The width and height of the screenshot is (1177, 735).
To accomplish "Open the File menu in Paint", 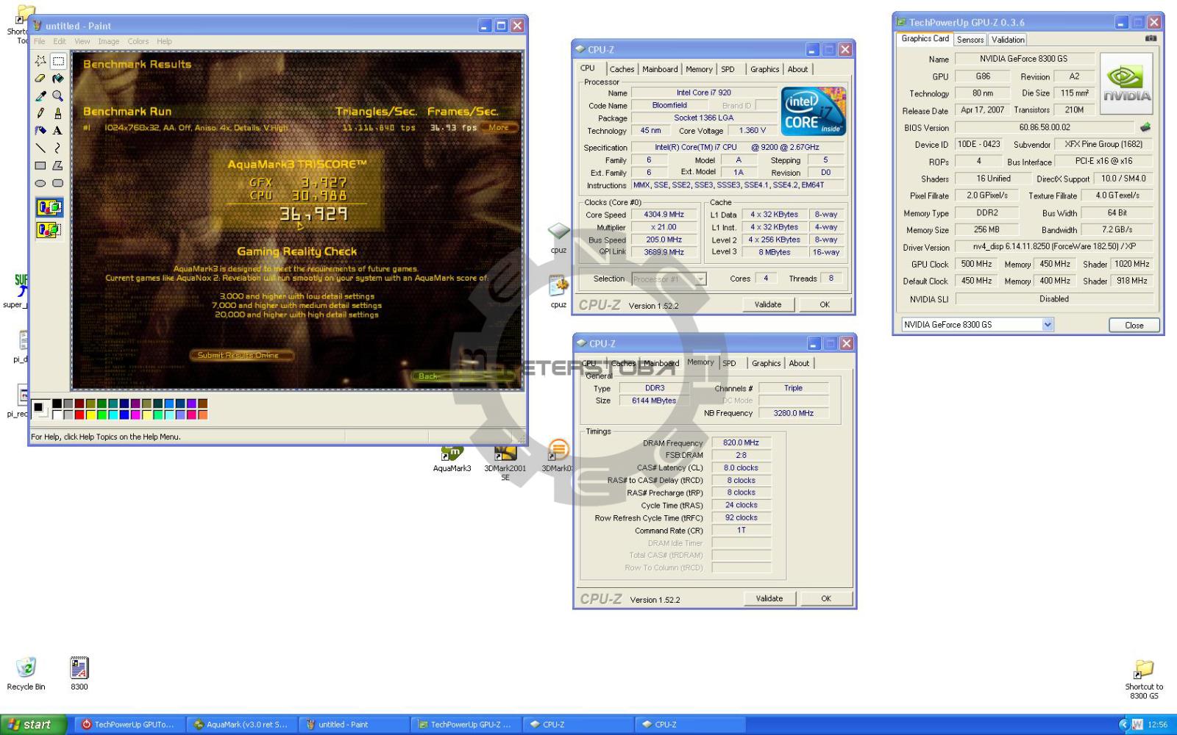I will [x=40, y=41].
